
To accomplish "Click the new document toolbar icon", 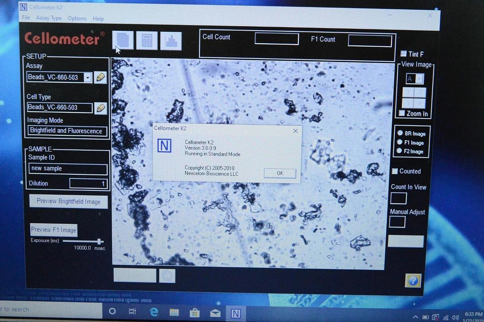I will point(123,40).
